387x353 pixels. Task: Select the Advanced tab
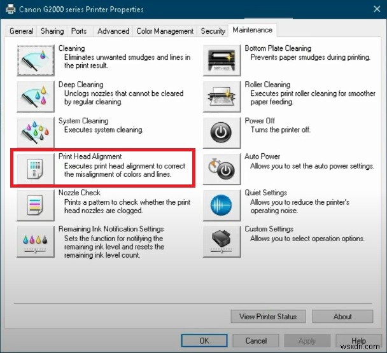[x=113, y=31]
